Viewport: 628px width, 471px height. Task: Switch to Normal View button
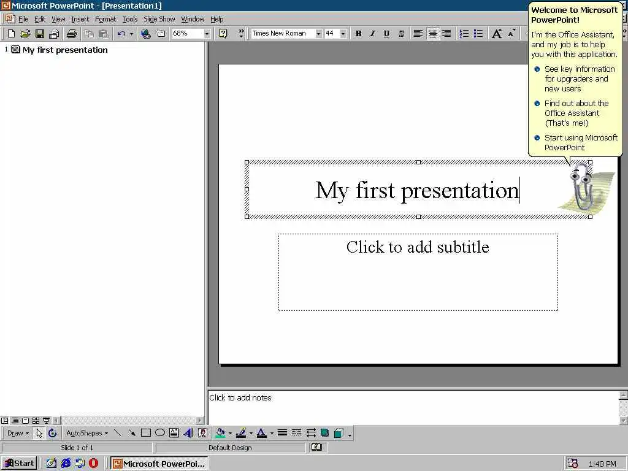(4, 421)
